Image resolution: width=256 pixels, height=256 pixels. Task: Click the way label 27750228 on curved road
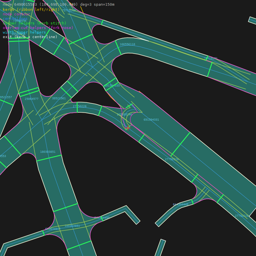pyautogui.click(x=80, y=106)
